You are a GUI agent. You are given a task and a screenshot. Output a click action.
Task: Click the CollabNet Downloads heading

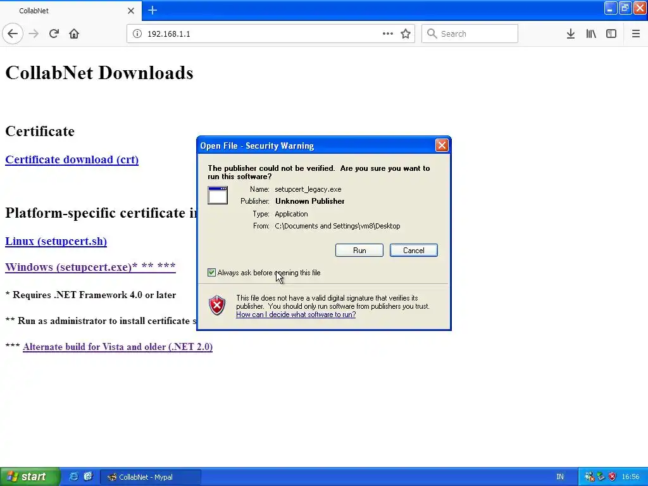pos(99,73)
